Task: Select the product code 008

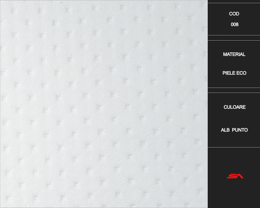Action: coord(235,24)
